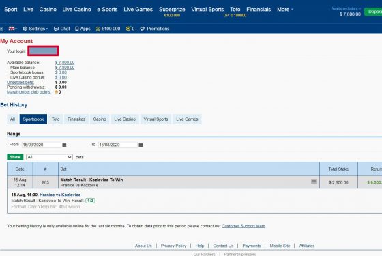Open the bets filter All dropdown
Screen dimensions: 382x256
pos(49,157)
